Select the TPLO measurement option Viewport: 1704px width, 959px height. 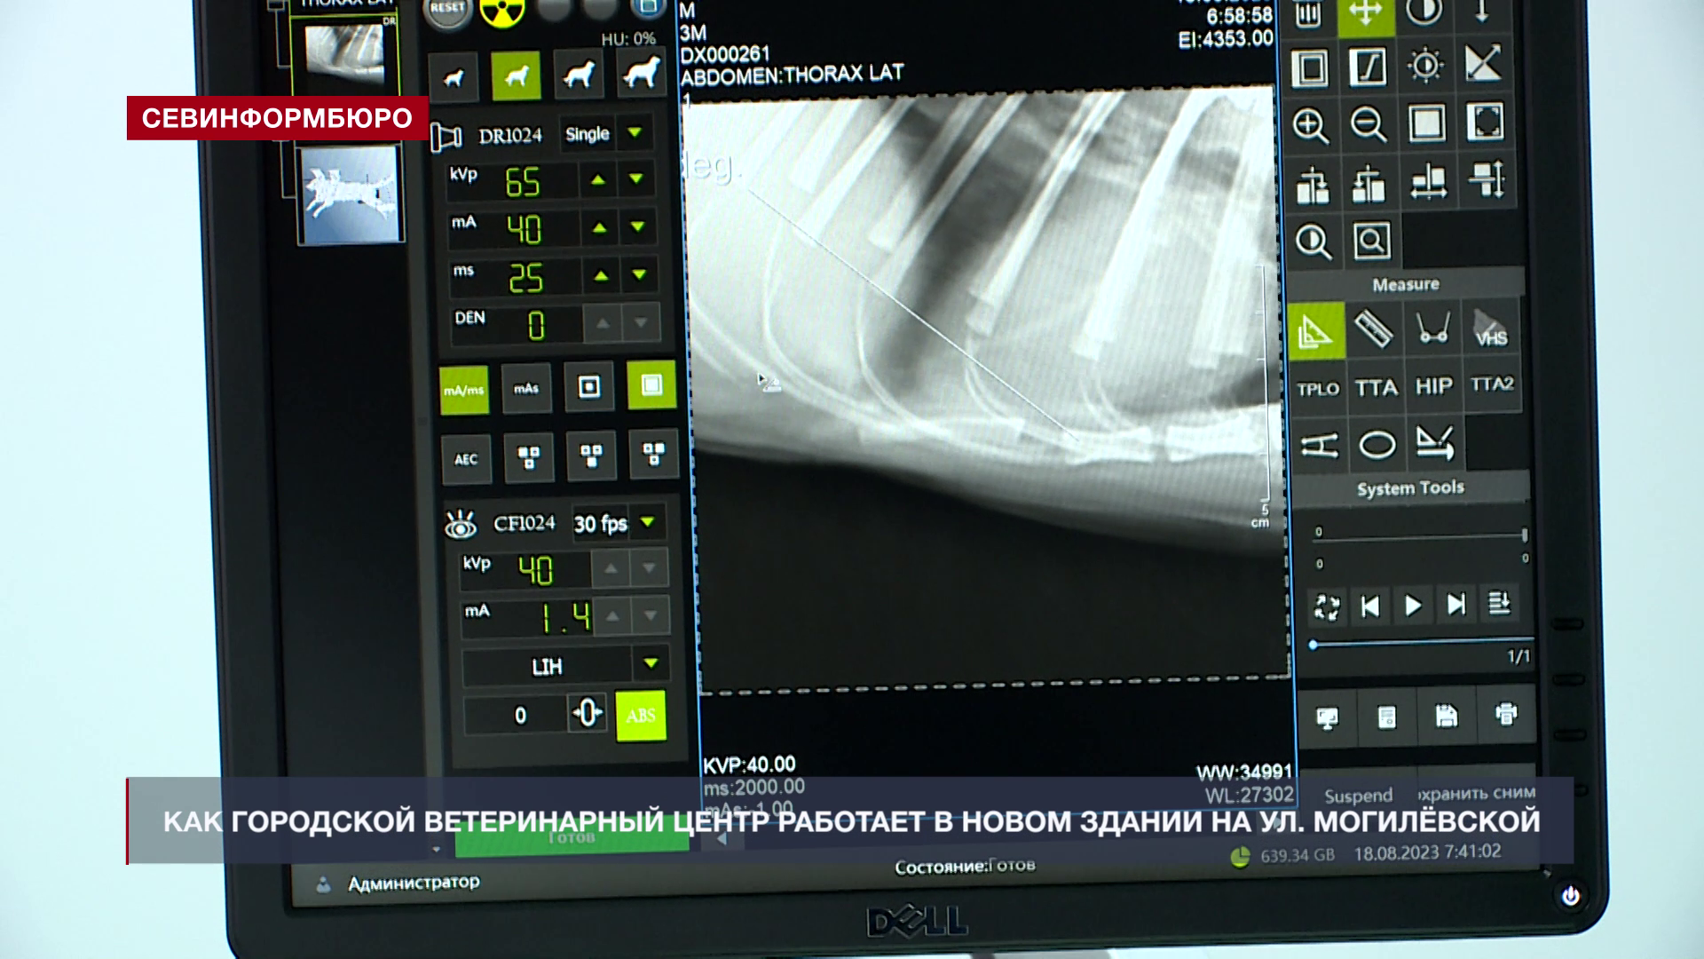click(1317, 389)
